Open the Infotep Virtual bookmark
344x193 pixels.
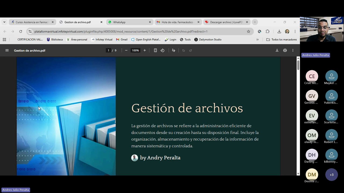point(102,39)
